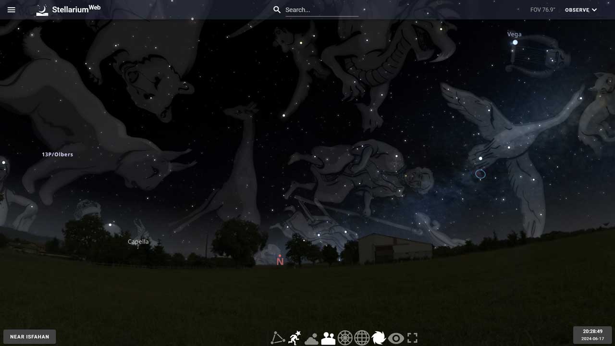Click the 2024-06-17 date-time display

point(592,334)
